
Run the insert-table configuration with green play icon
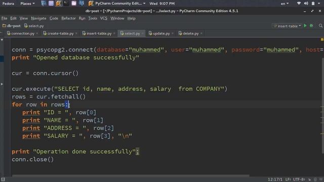[305, 26]
